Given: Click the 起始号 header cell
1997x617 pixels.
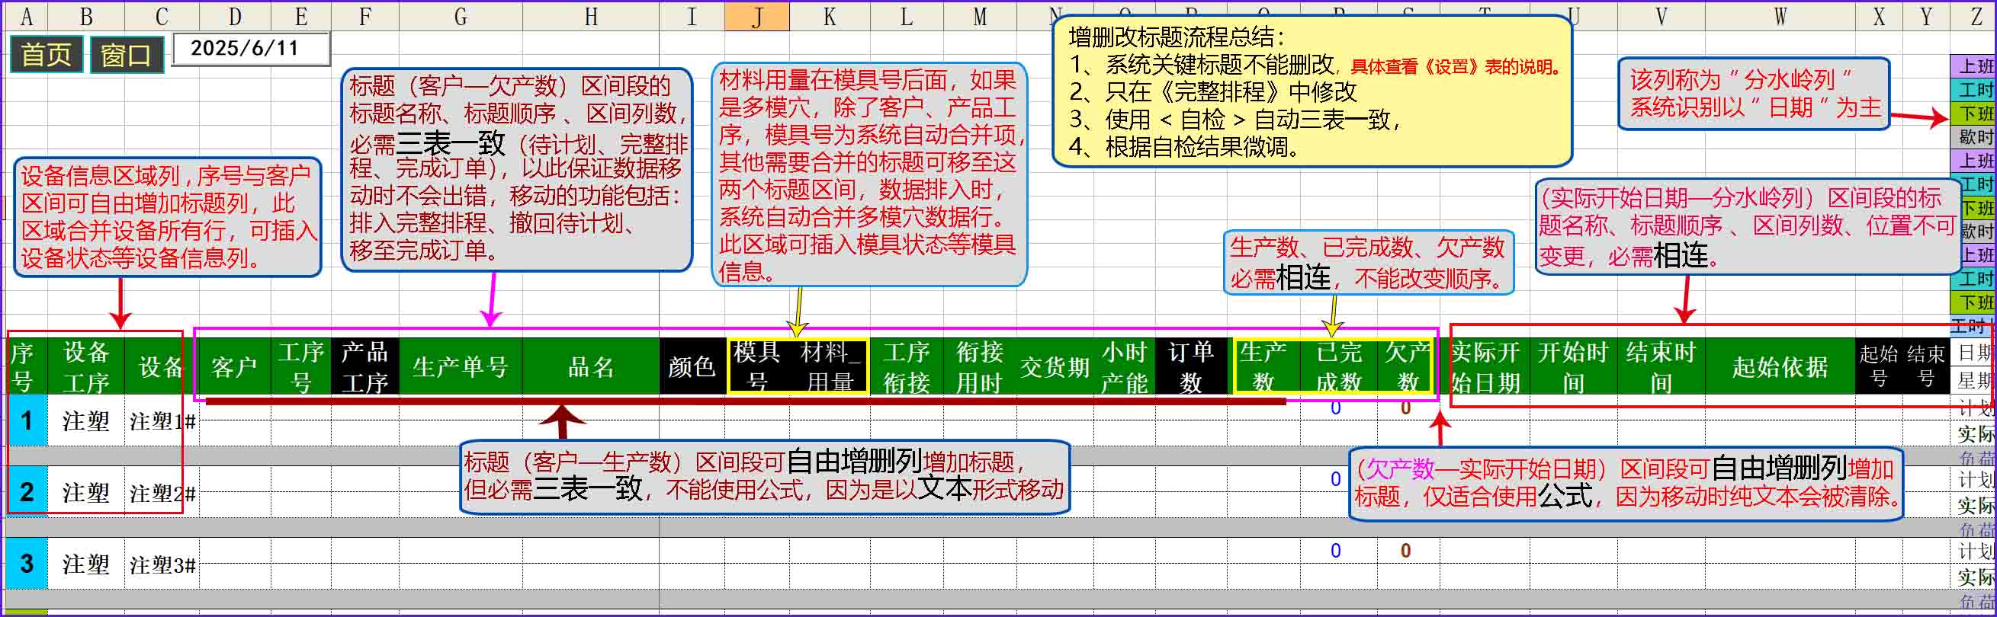Looking at the screenshot, I should point(1878,367).
